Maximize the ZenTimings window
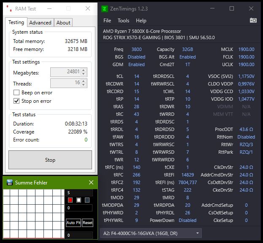 232,8
